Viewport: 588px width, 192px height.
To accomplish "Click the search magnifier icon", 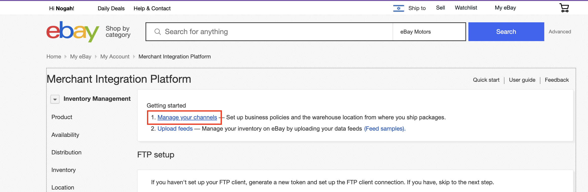I will click(x=158, y=32).
